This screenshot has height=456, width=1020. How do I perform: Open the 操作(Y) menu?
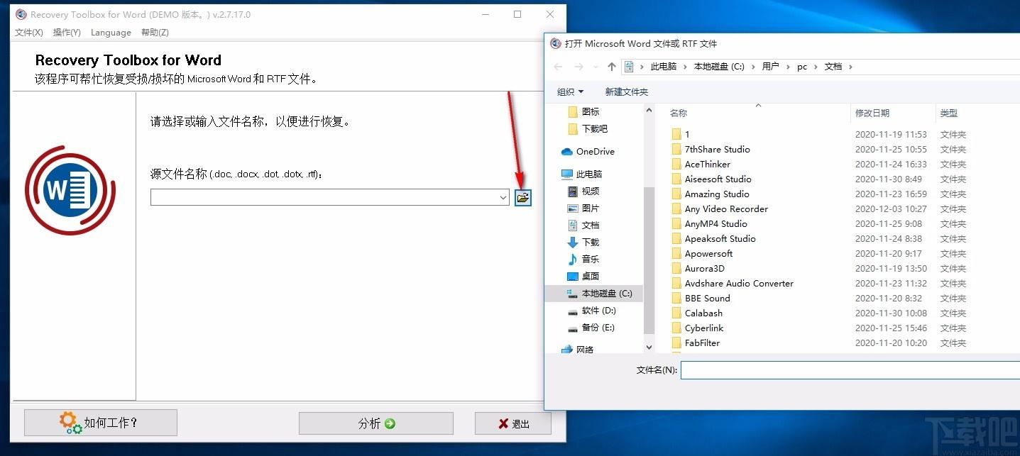pos(67,33)
